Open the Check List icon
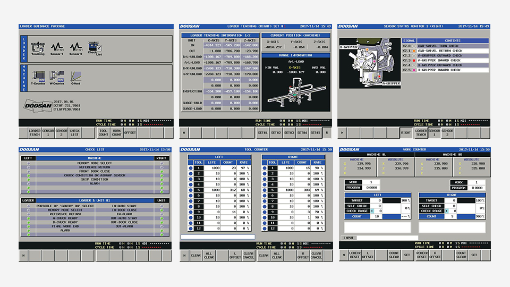510x287 pixels. coord(93,48)
